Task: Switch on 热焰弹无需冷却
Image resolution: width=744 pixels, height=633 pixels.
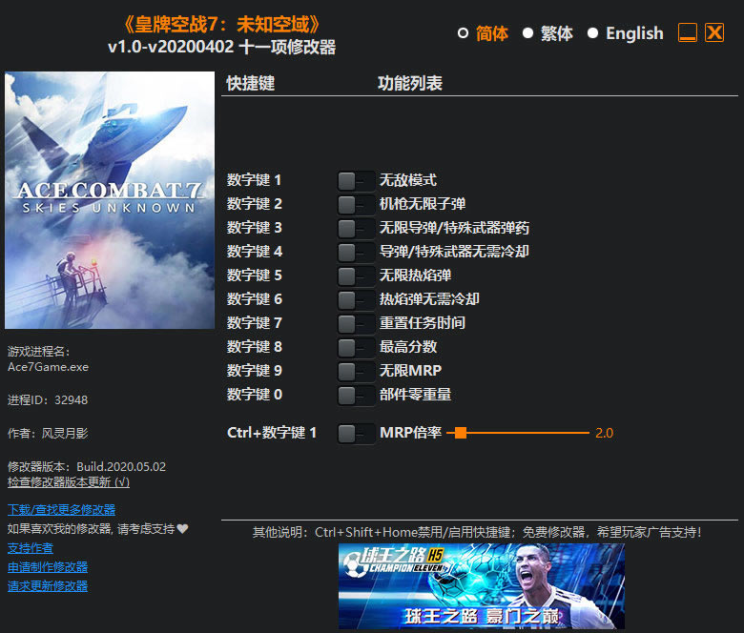Action: pos(356,299)
